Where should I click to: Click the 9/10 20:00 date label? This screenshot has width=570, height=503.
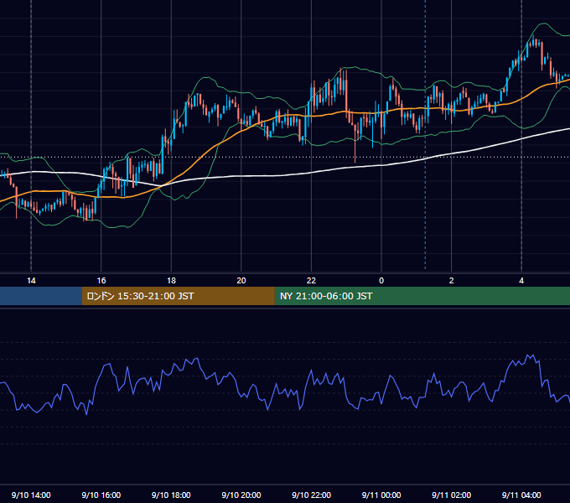[x=241, y=495]
